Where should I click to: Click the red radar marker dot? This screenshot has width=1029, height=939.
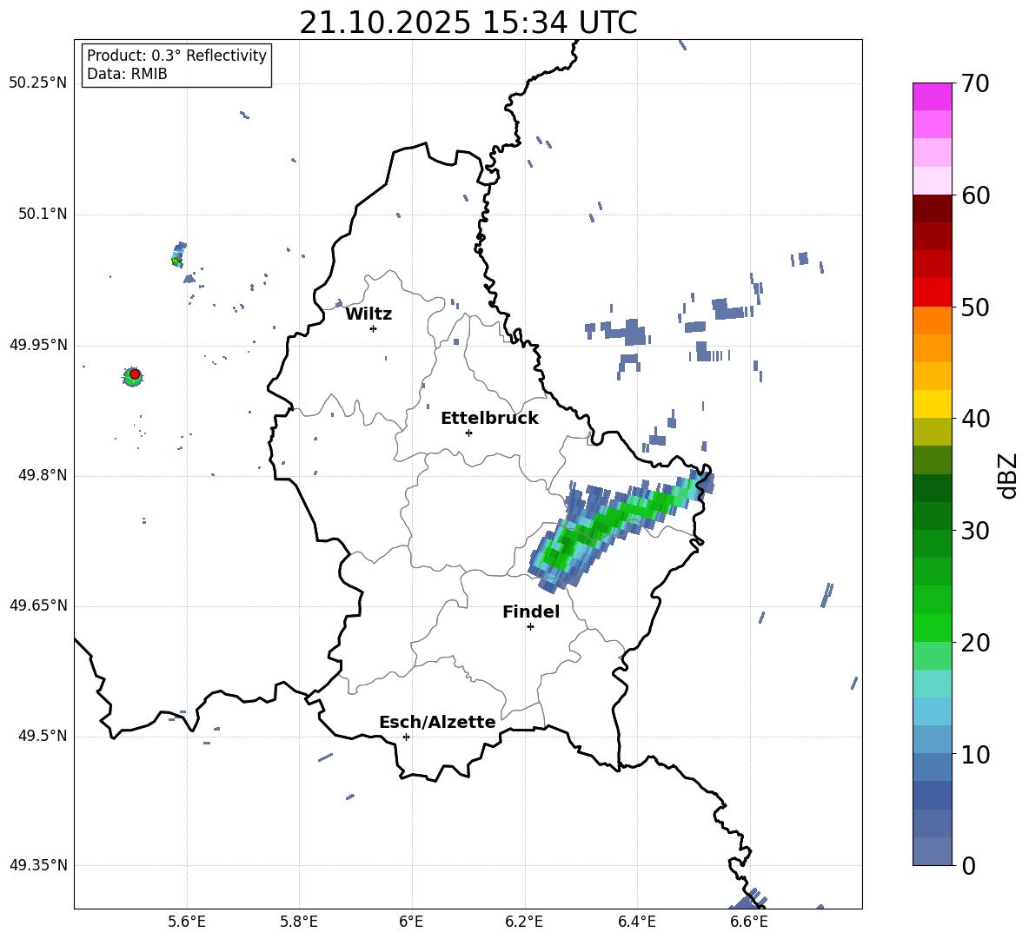tap(135, 374)
